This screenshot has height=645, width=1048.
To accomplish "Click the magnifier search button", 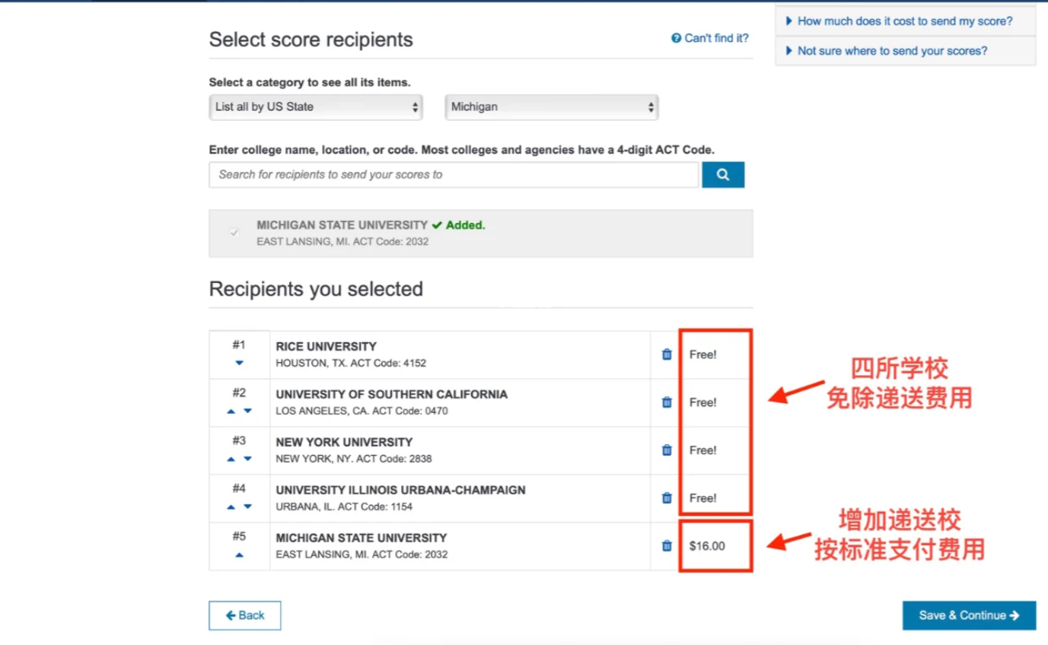I will pyautogui.click(x=723, y=175).
